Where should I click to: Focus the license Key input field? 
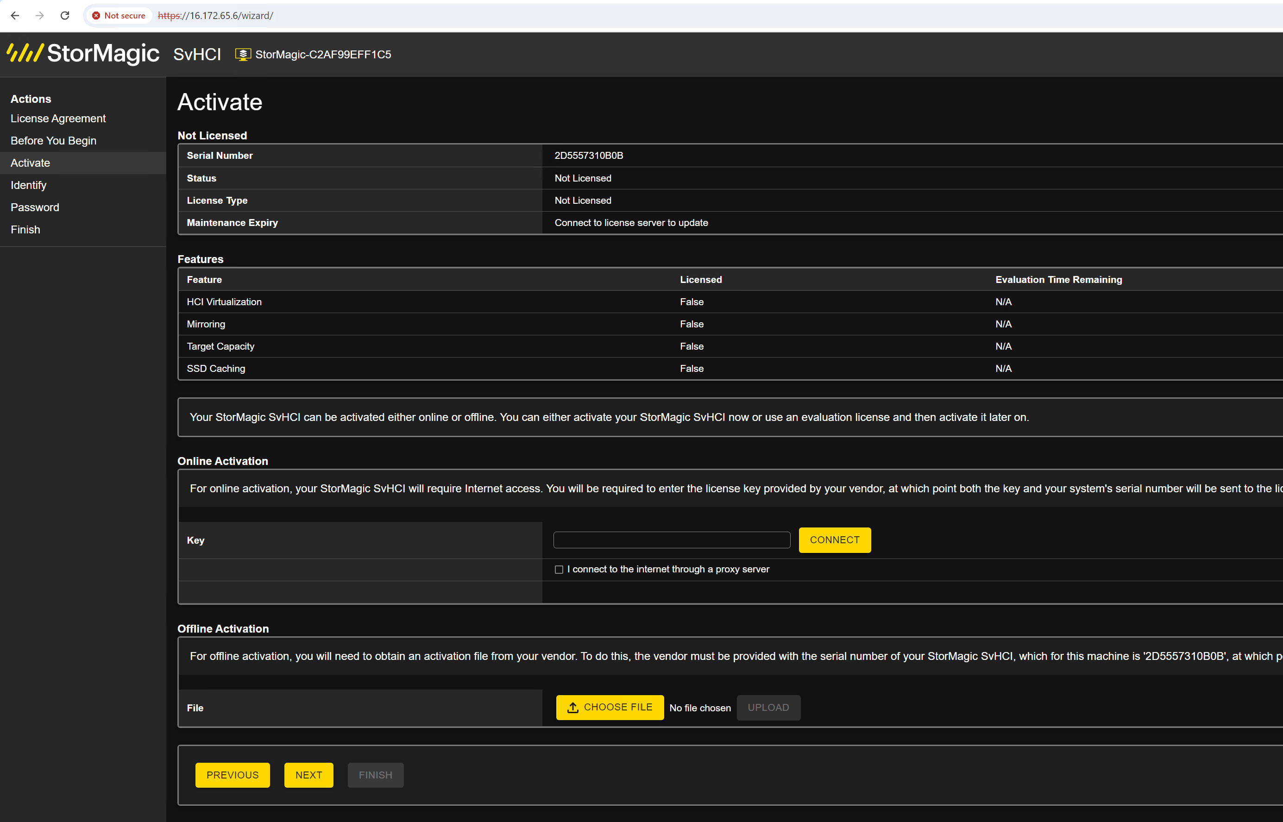pos(672,540)
